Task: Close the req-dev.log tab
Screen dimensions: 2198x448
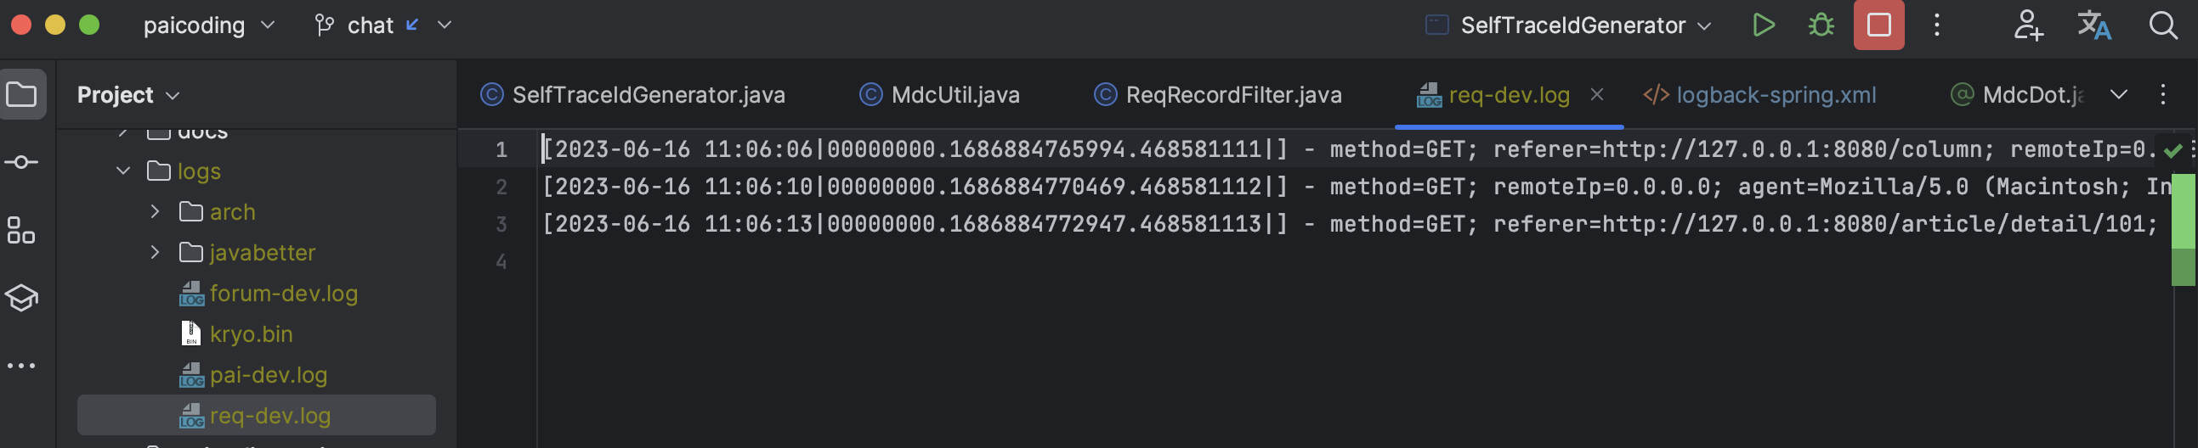Action: click(x=1596, y=94)
